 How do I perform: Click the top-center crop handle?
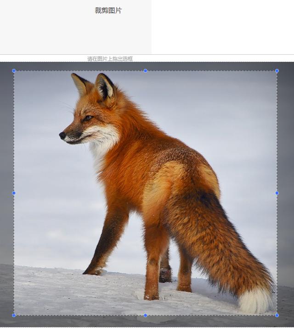(146, 70)
